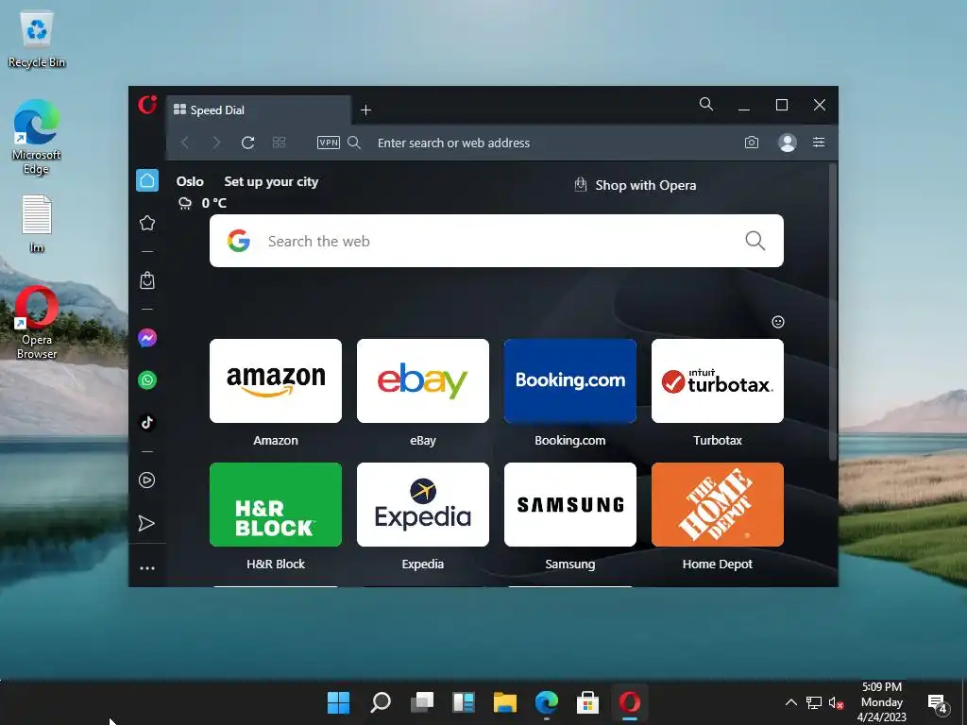Open the Amazon speed dial tile

point(276,381)
